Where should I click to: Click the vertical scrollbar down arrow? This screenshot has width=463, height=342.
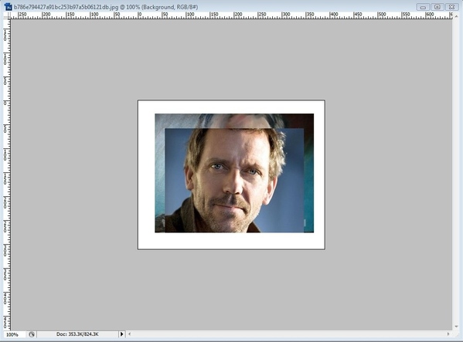pos(457,327)
